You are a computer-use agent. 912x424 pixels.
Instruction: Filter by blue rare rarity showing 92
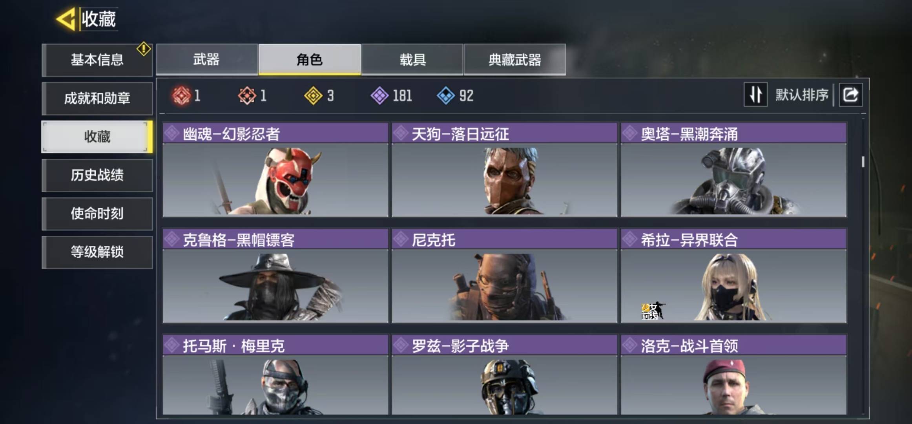pyautogui.click(x=446, y=95)
